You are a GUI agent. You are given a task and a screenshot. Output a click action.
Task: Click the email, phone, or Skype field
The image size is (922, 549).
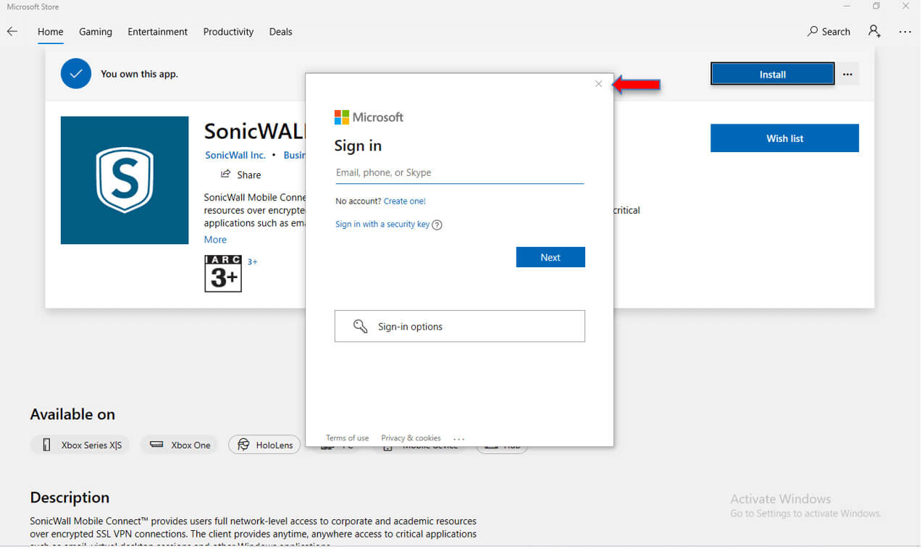459,172
